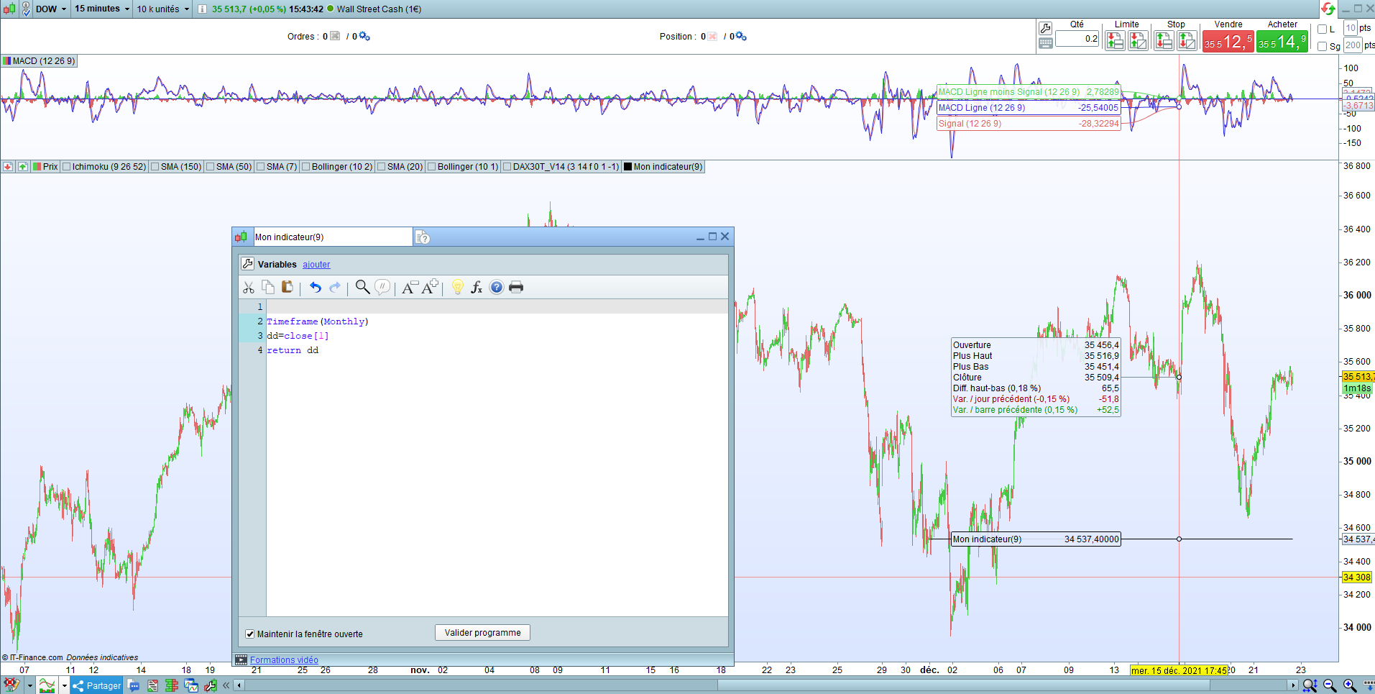Viewport: 1375px width, 694px height.
Task: Zoom in with the plus magnifier
Action: click(x=1351, y=686)
